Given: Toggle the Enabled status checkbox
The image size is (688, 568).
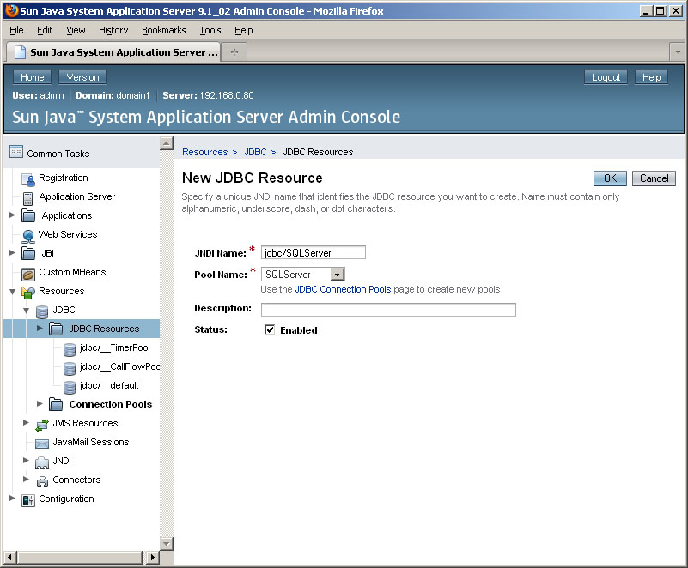Looking at the screenshot, I should (270, 329).
